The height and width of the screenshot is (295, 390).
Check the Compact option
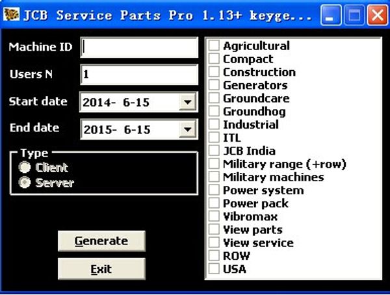pyautogui.click(x=214, y=58)
